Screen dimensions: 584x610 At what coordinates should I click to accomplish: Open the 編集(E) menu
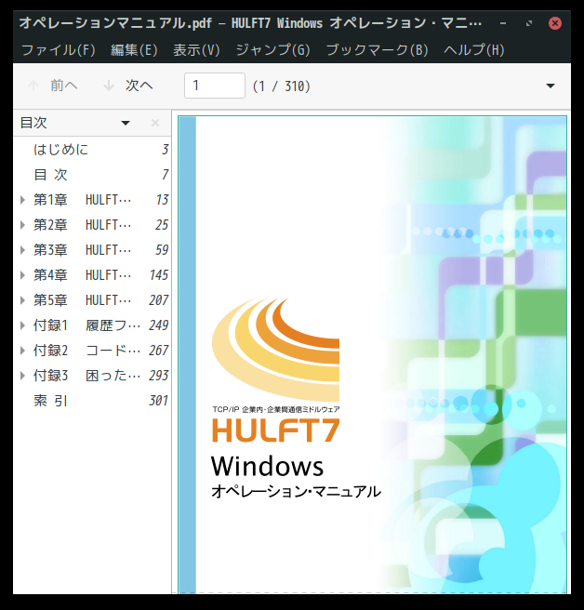coord(134,50)
